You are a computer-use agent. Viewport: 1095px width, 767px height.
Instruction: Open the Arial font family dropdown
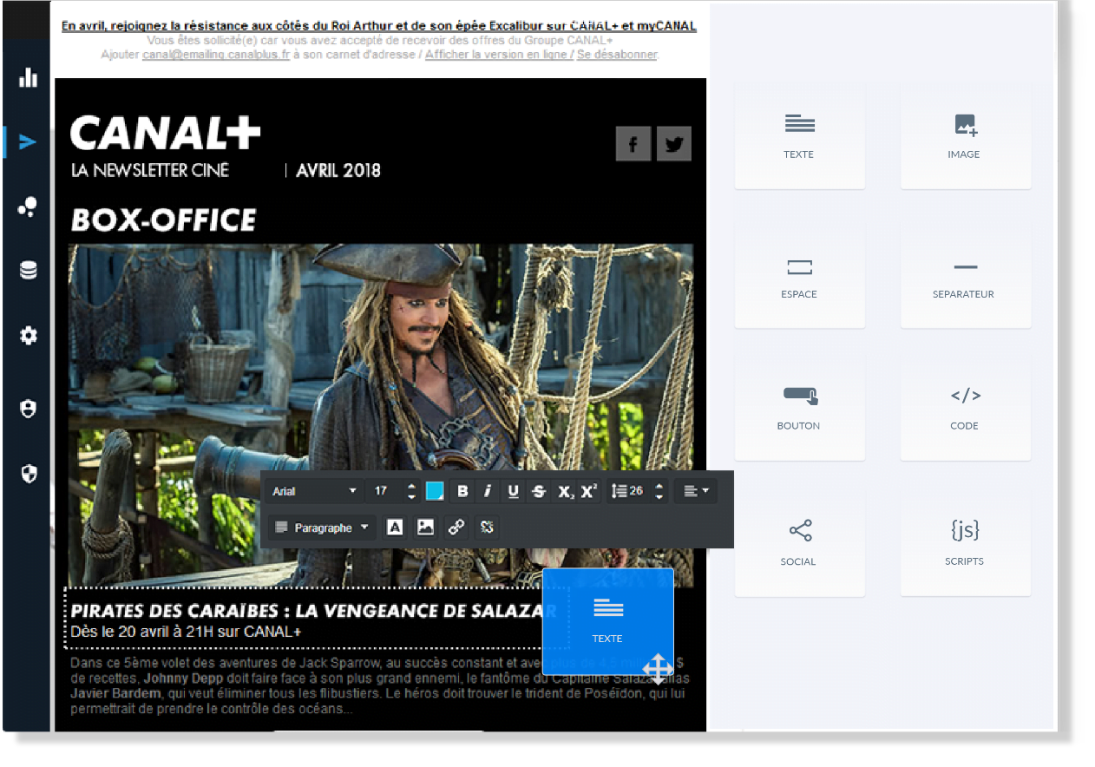pos(314,491)
